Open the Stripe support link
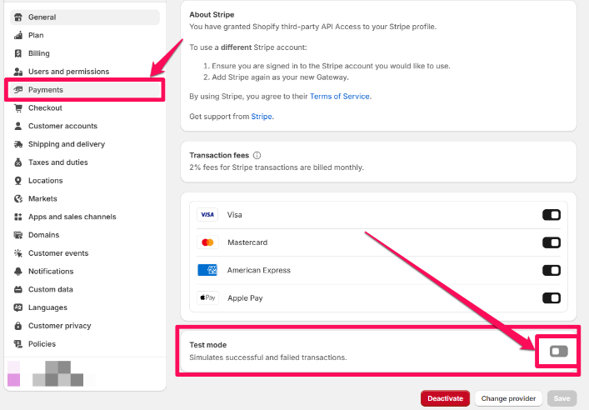This screenshot has width=589, height=410. point(262,117)
